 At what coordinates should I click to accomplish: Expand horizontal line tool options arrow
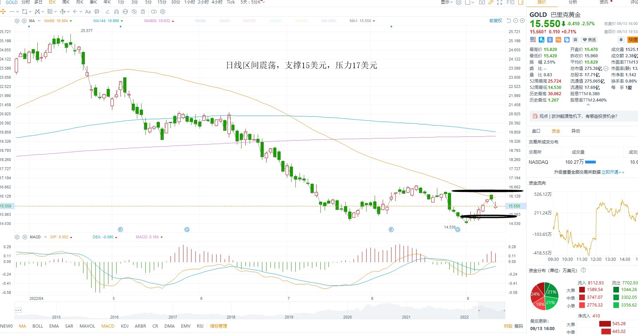(17, 12)
